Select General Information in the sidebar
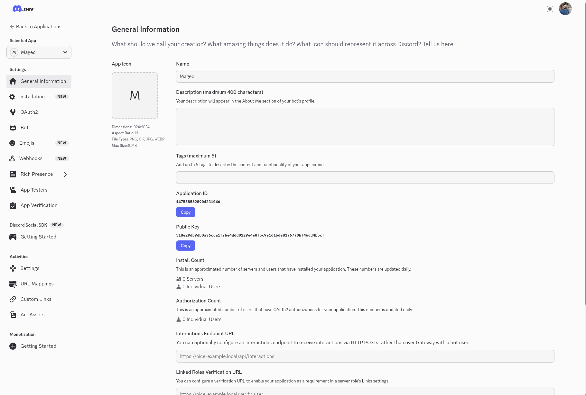The width and height of the screenshot is (586, 395). coord(39,81)
